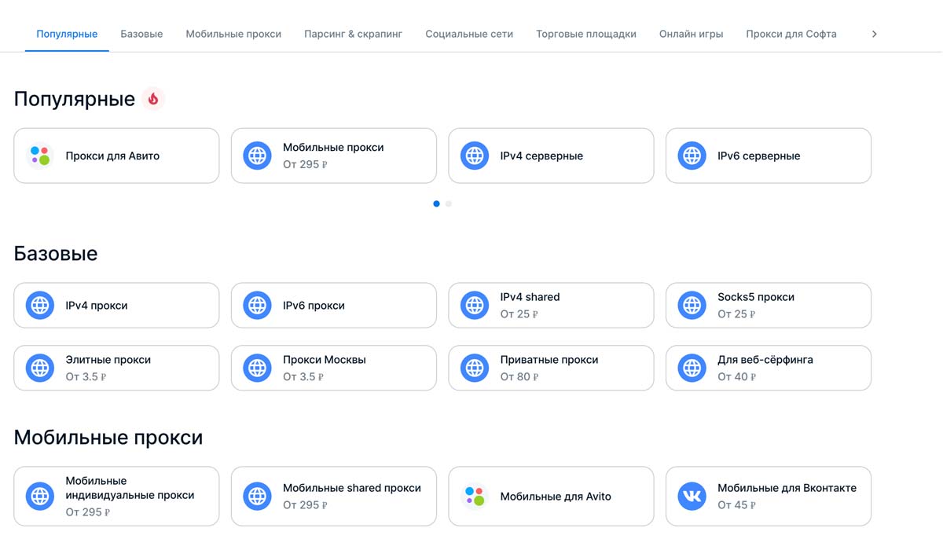Click the Avito icon in Мобильные для Avito
943x550 pixels.
475,497
